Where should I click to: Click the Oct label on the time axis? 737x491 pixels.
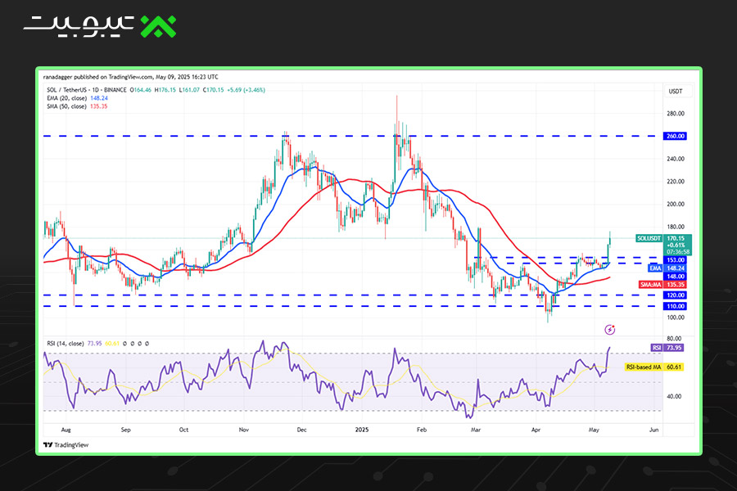point(183,430)
